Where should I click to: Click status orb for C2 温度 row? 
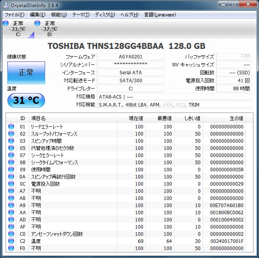[11, 241]
